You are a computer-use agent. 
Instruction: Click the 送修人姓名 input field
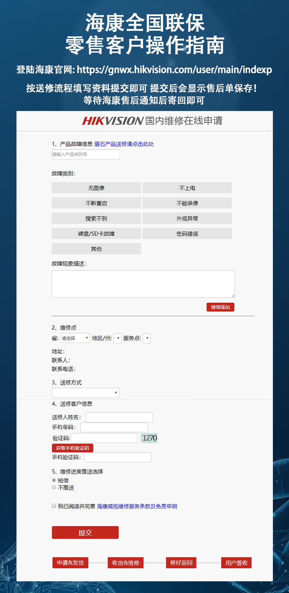[x=119, y=417]
